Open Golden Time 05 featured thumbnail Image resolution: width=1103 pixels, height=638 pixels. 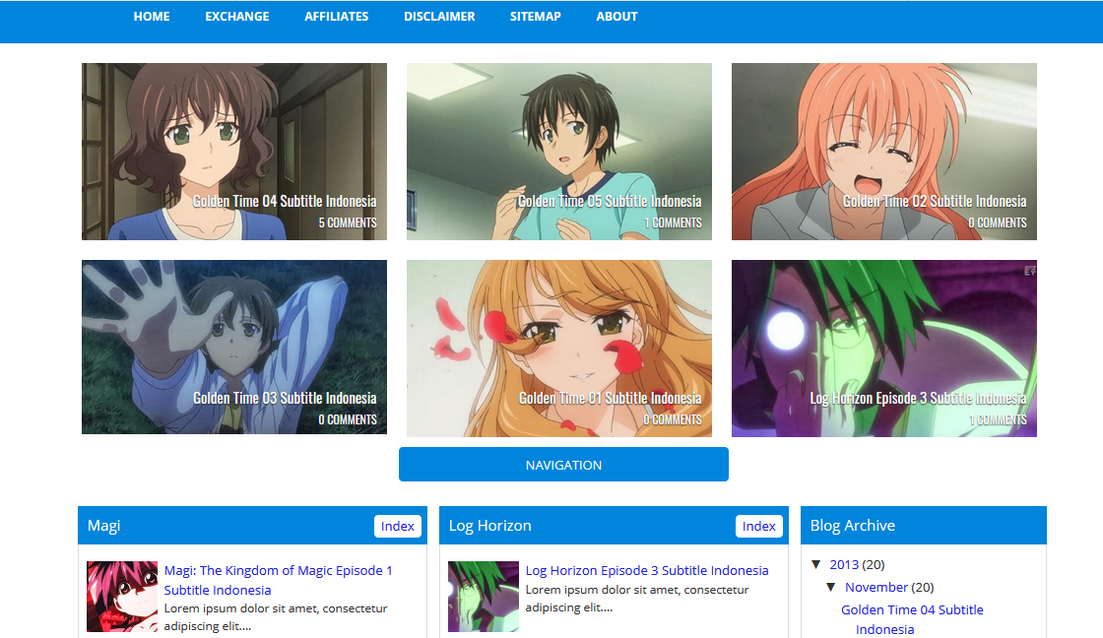tap(559, 152)
